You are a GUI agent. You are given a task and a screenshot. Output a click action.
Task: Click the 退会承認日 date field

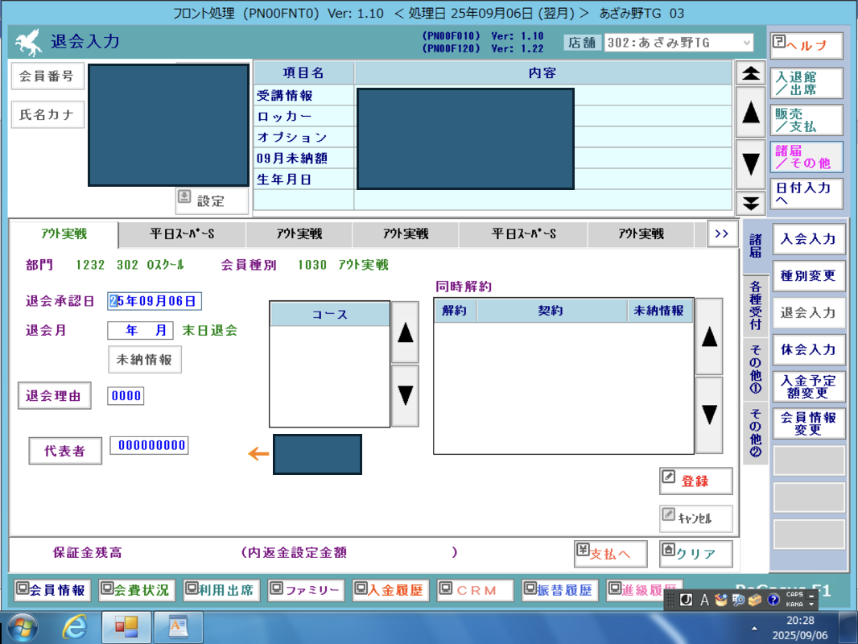pyautogui.click(x=155, y=301)
